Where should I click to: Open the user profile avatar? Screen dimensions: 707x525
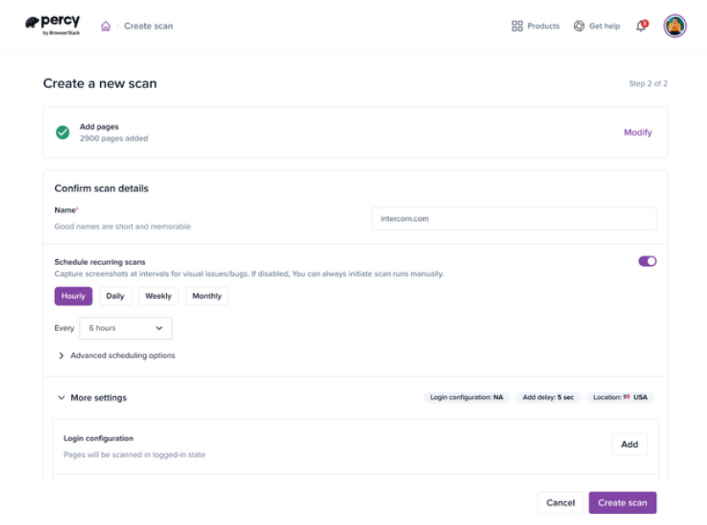(675, 26)
